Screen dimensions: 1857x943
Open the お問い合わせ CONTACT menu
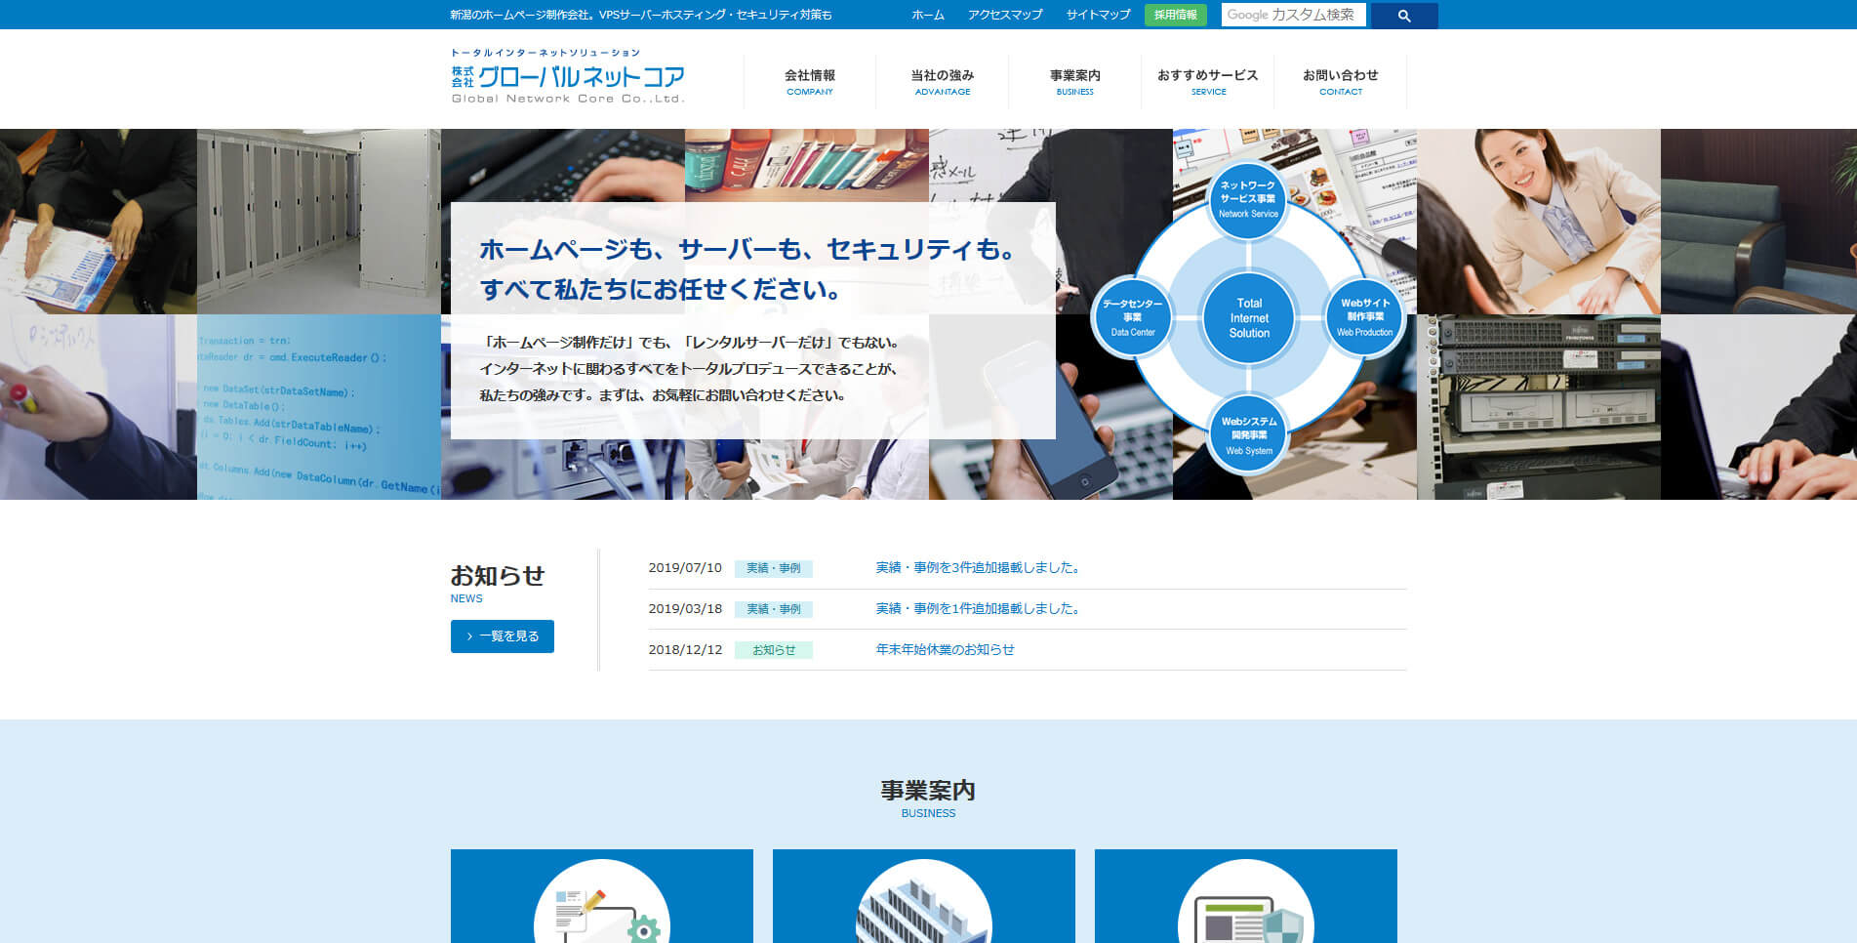pos(1341,82)
